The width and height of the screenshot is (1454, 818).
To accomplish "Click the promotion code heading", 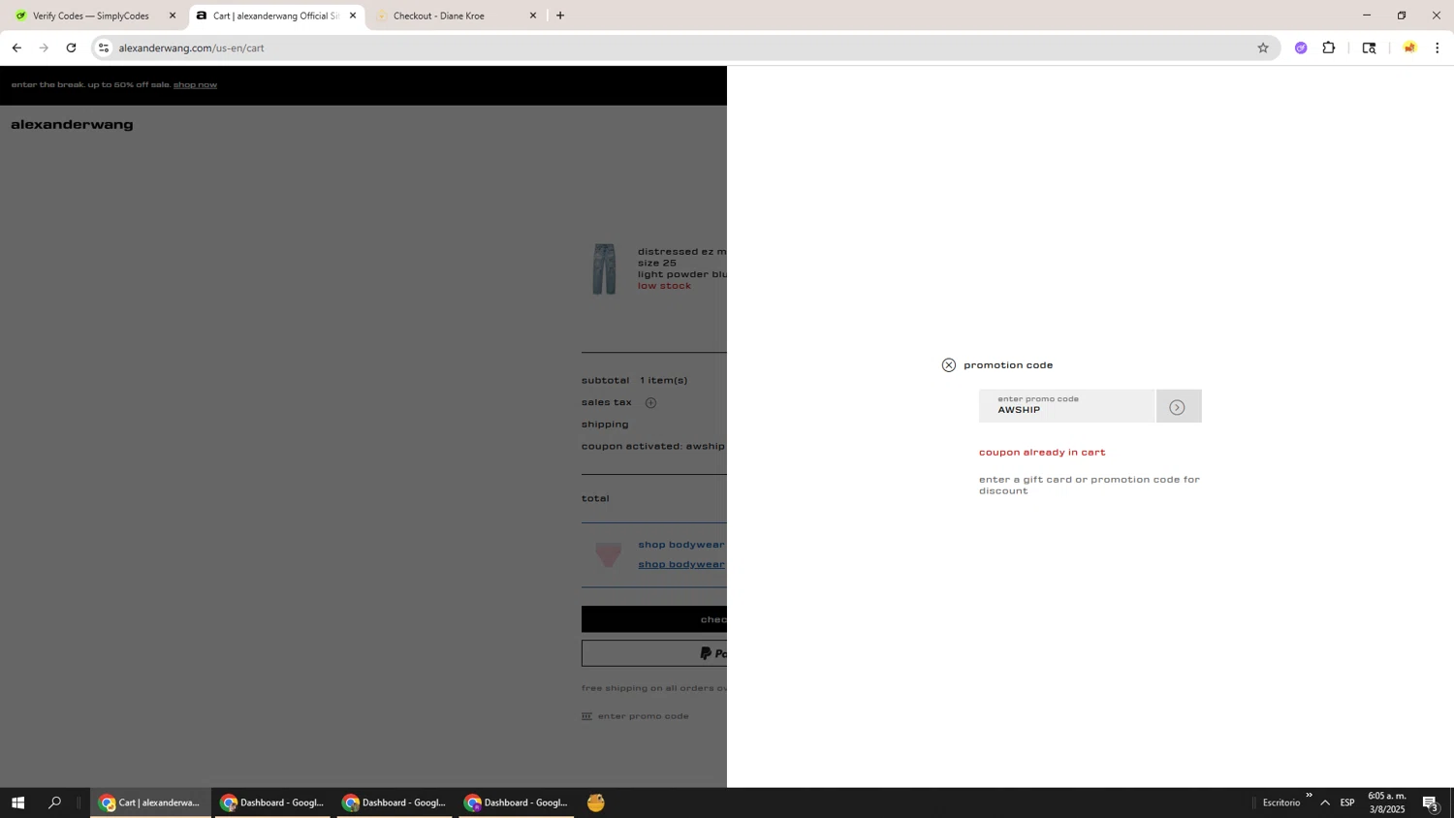I will pos(1008,365).
